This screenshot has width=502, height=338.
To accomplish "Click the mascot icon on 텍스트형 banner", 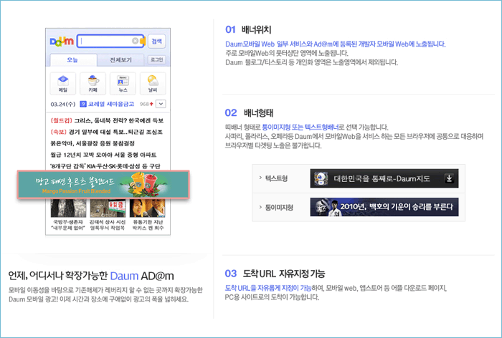I will pyautogui.click(x=321, y=178).
